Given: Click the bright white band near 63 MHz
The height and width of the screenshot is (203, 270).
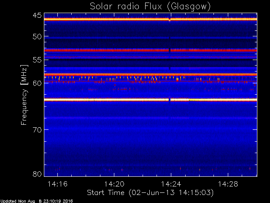Looking at the screenshot, I should click(151, 100).
